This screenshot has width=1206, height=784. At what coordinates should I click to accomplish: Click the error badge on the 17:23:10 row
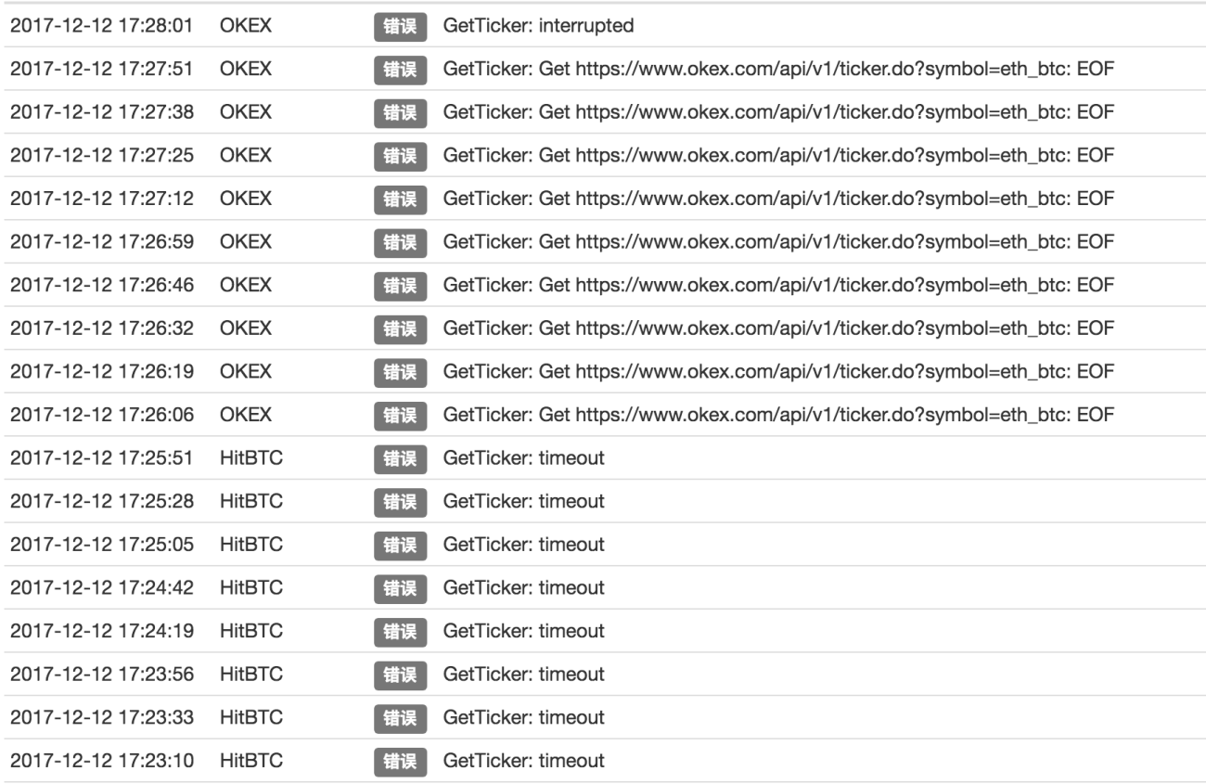click(399, 760)
